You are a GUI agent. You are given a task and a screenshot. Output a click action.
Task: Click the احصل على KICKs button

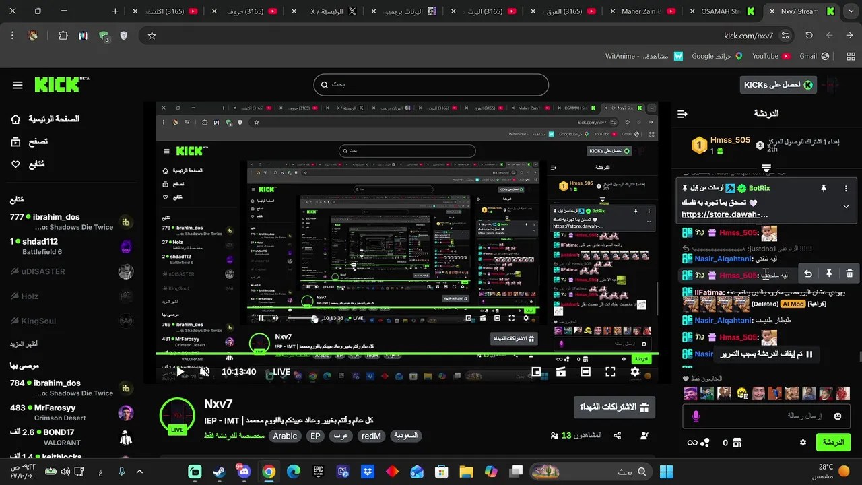778,85
